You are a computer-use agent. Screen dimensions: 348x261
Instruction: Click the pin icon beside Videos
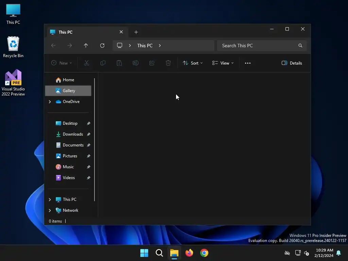(89, 178)
